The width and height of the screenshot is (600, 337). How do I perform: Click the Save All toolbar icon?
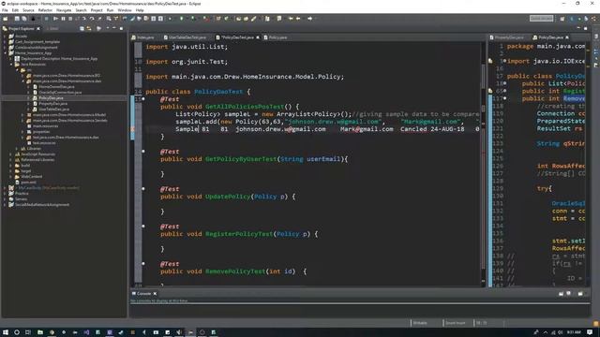(24, 19)
